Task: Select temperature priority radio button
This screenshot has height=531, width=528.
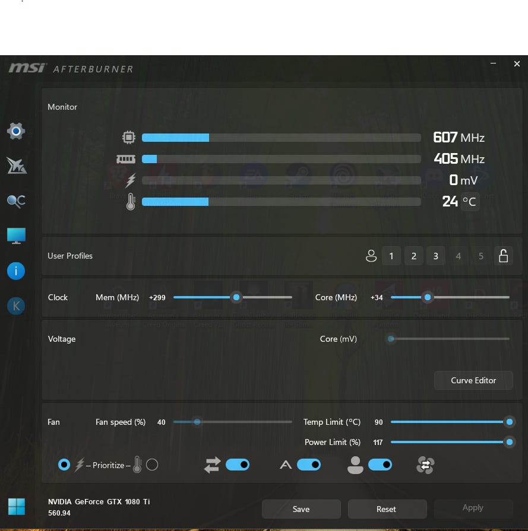Action: (x=152, y=465)
